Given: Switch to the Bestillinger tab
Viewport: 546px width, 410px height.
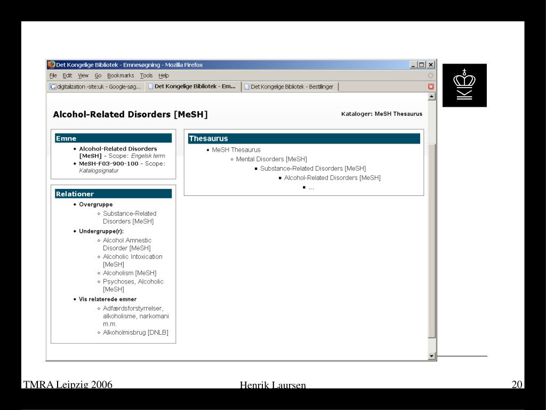Looking at the screenshot, I should tap(289, 86).
